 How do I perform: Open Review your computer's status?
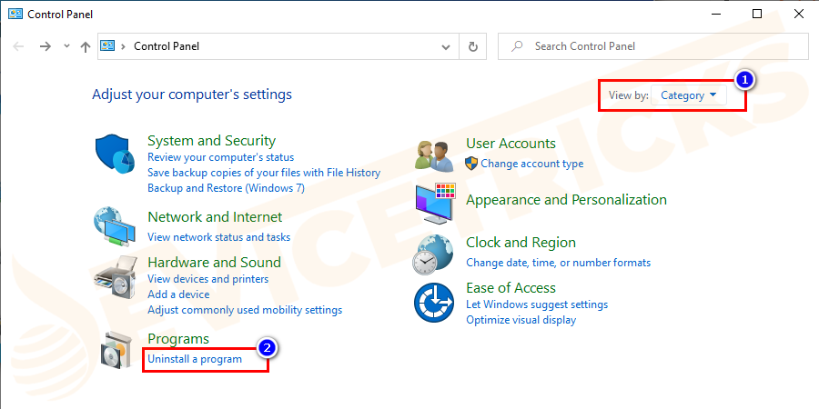[x=220, y=157]
